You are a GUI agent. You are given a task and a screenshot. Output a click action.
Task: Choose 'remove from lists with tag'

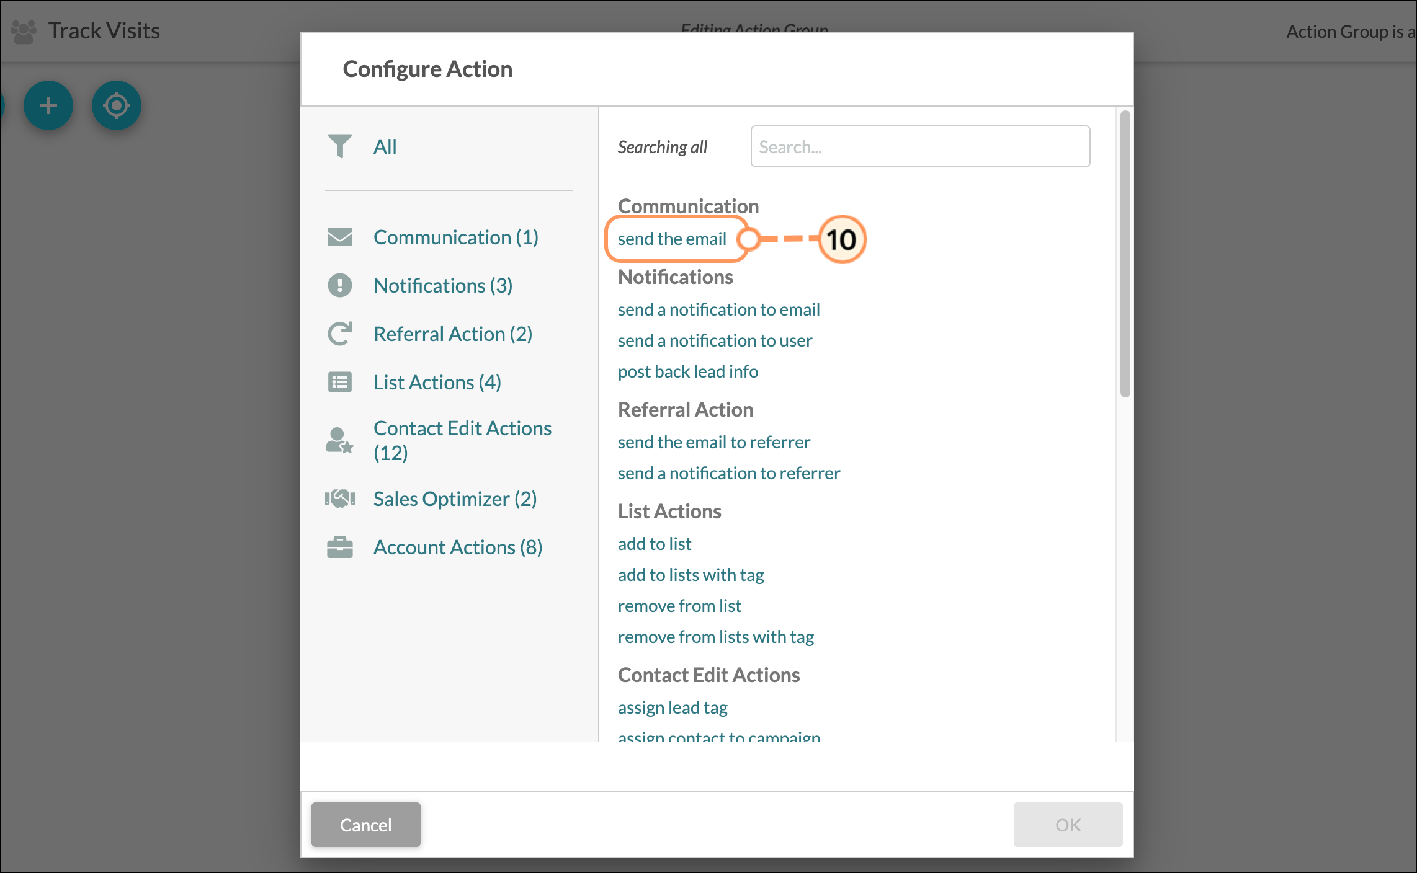tap(715, 637)
